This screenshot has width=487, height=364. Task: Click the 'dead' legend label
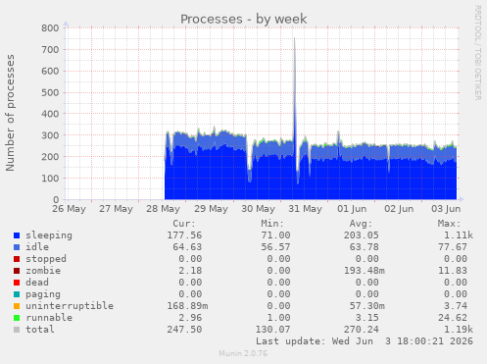(x=37, y=283)
